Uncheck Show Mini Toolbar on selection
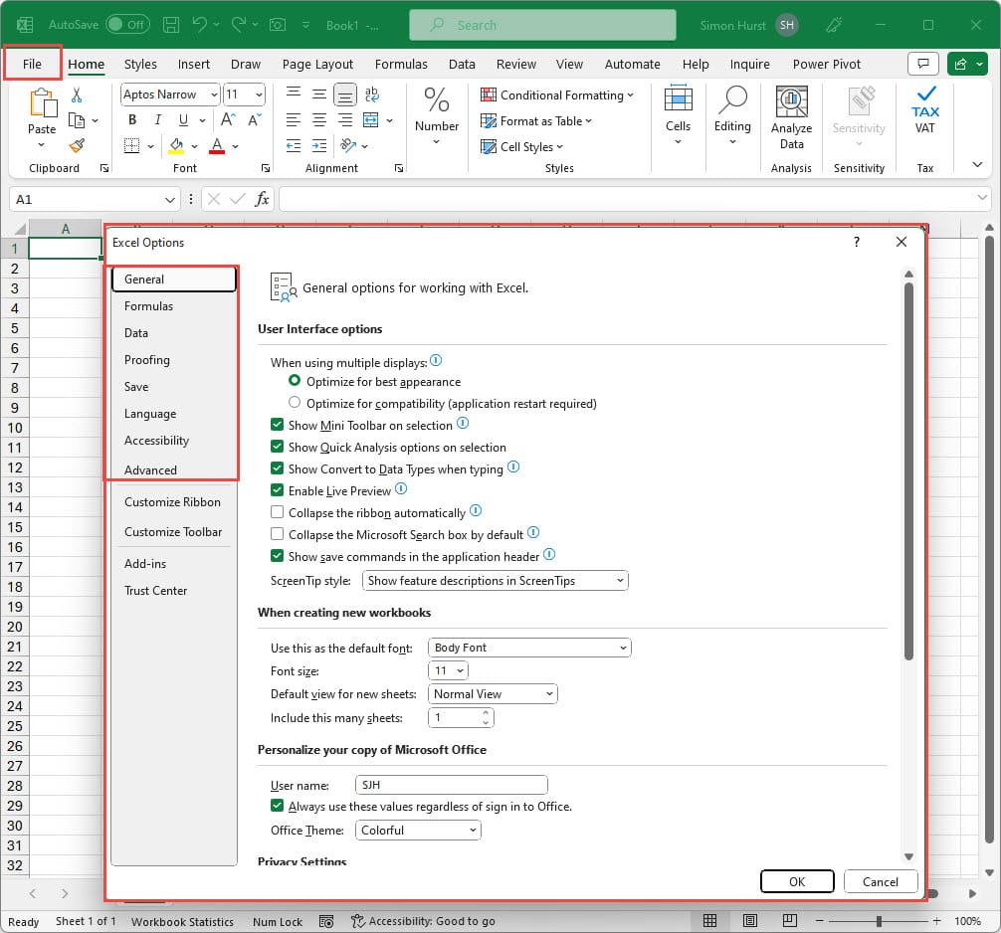 [278, 426]
